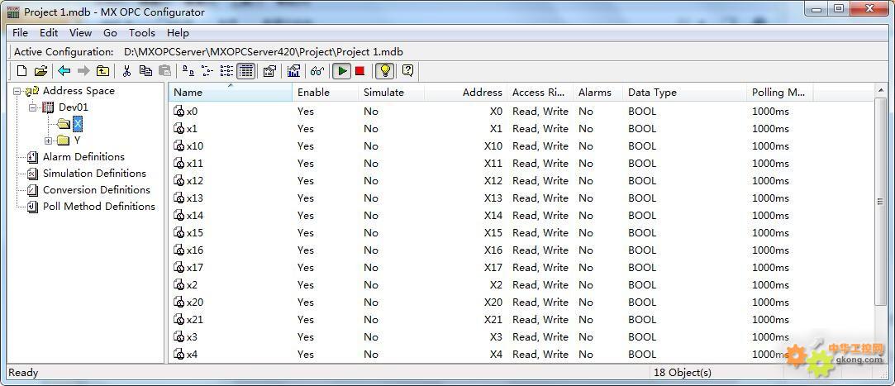Sort by the Address column header
This screenshot has height=386, width=895.
click(481, 93)
